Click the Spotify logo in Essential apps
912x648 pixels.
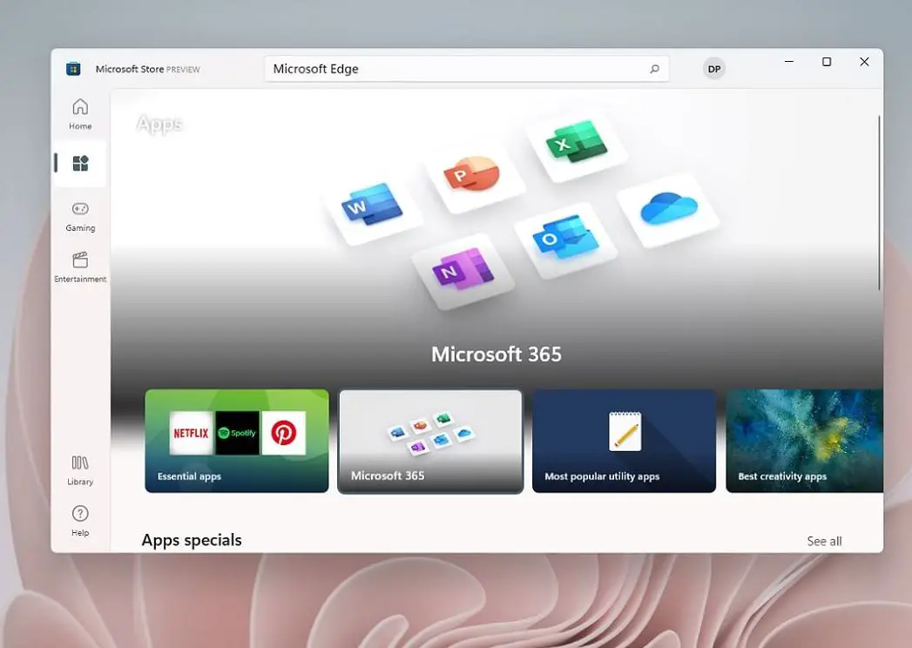(x=237, y=433)
